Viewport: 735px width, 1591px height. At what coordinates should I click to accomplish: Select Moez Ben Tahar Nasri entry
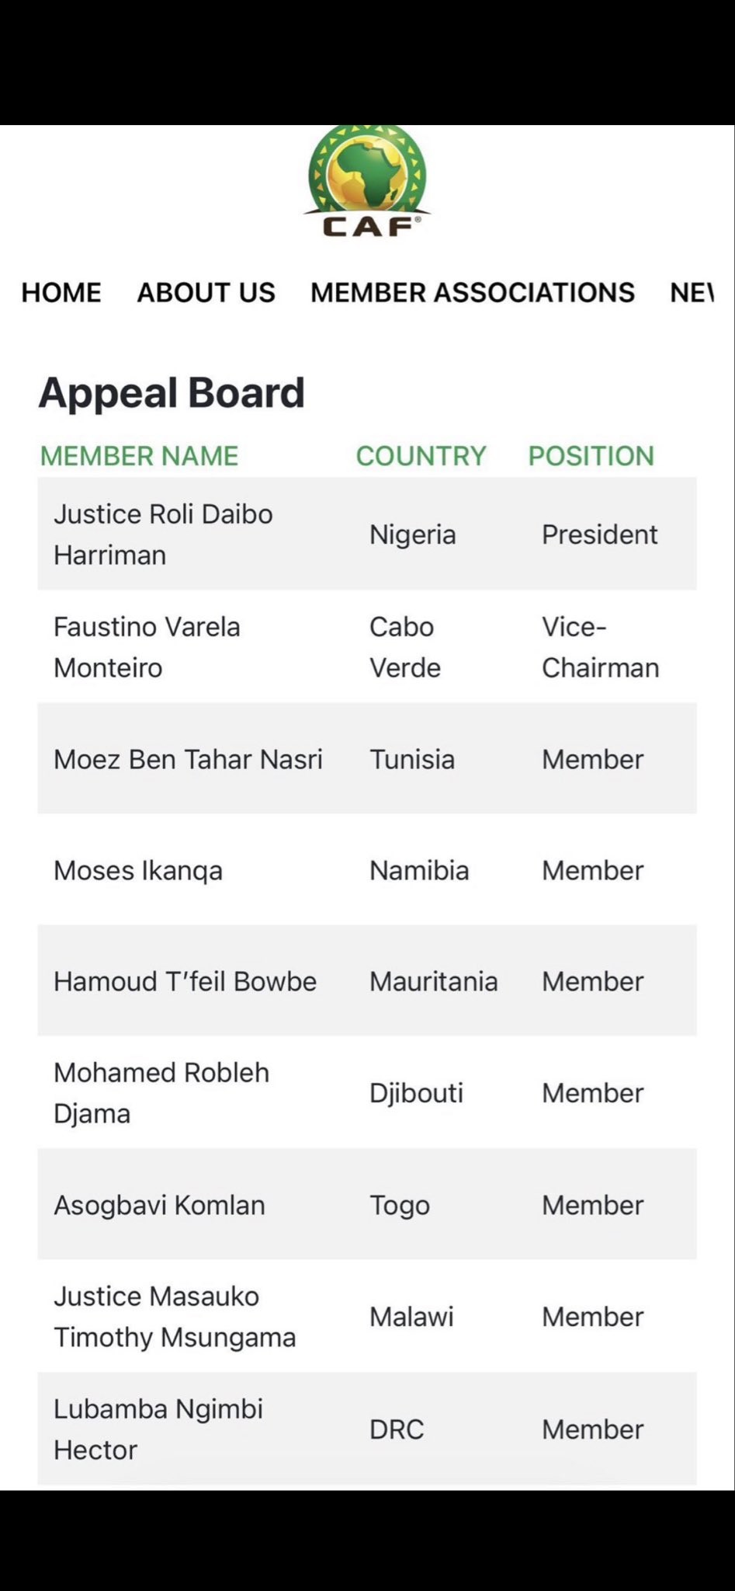[x=188, y=759]
